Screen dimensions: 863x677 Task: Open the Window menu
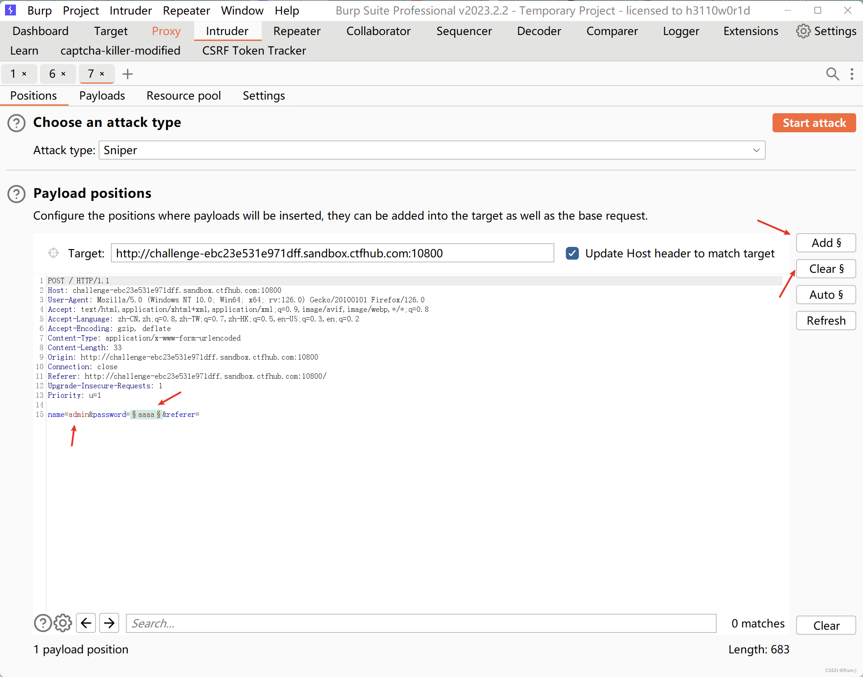[242, 10]
